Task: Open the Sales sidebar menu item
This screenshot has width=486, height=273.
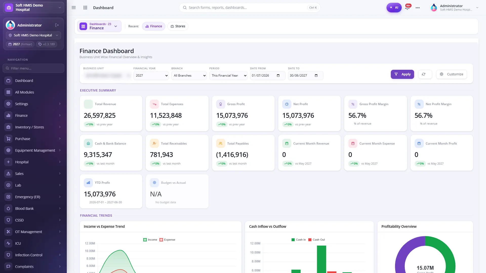Action: [x=33, y=174]
